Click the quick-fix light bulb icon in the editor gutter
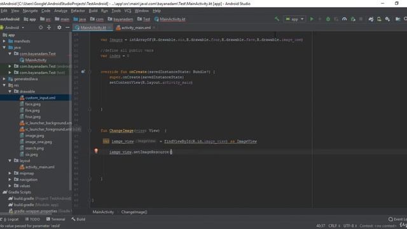Image resolution: width=407 pixels, height=229 pixels. (96, 151)
